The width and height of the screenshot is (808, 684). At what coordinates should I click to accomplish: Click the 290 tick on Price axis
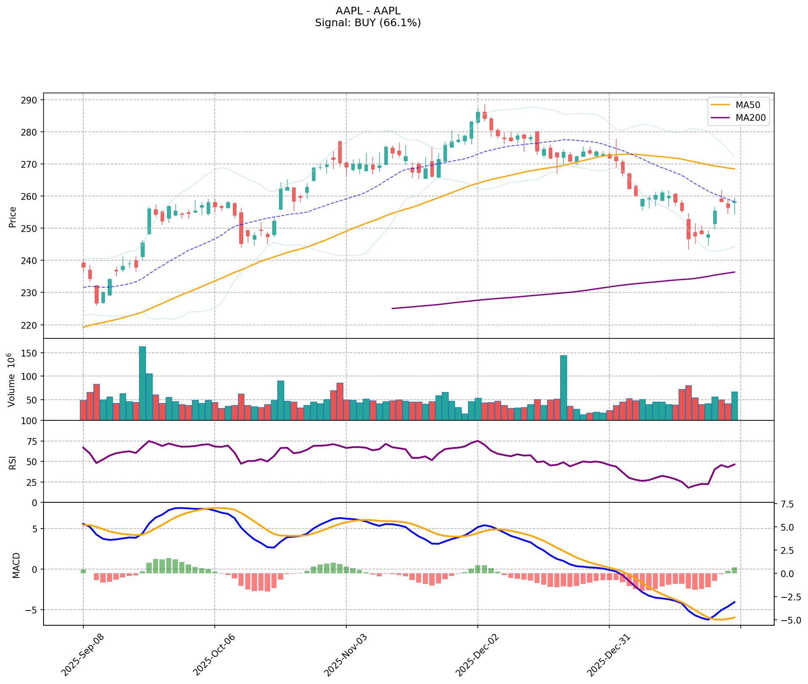(x=32, y=100)
